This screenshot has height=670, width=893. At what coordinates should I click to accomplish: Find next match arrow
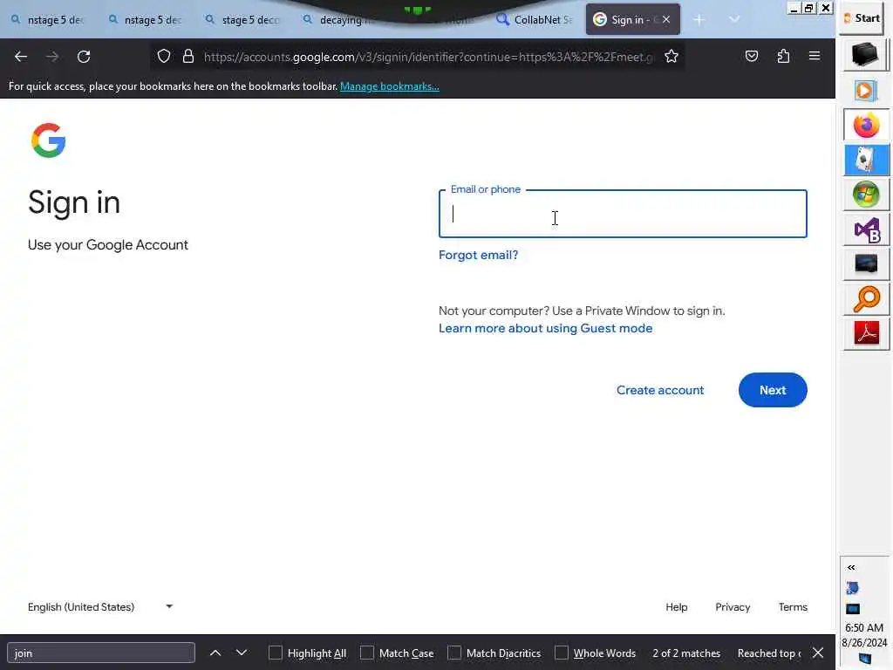coord(242,653)
